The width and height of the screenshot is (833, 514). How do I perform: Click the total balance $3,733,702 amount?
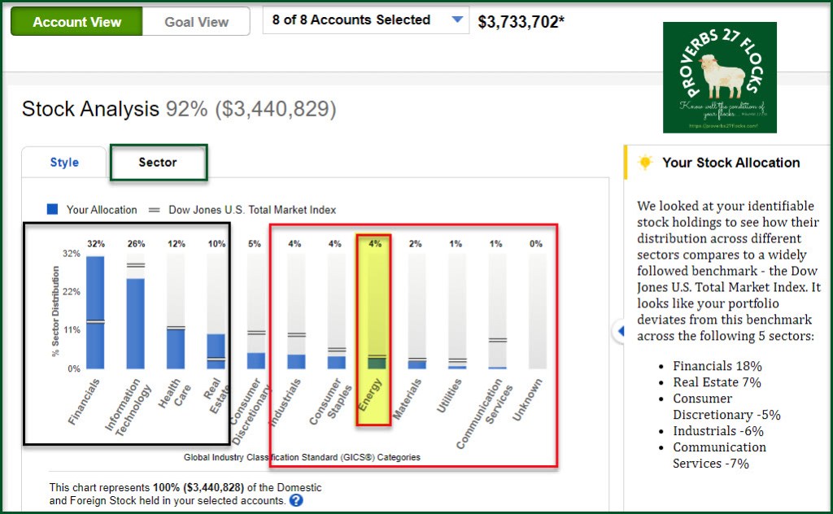click(521, 22)
